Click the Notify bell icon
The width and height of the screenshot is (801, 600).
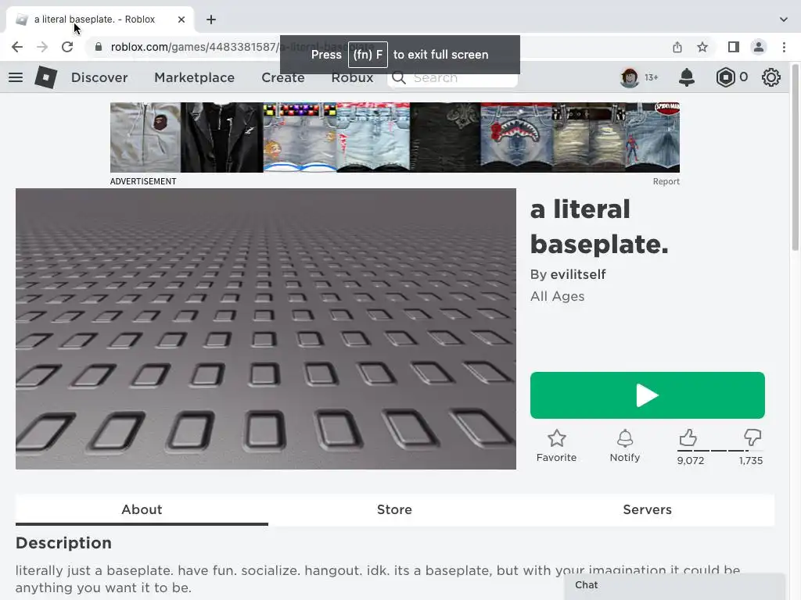(x=625, y=438)
